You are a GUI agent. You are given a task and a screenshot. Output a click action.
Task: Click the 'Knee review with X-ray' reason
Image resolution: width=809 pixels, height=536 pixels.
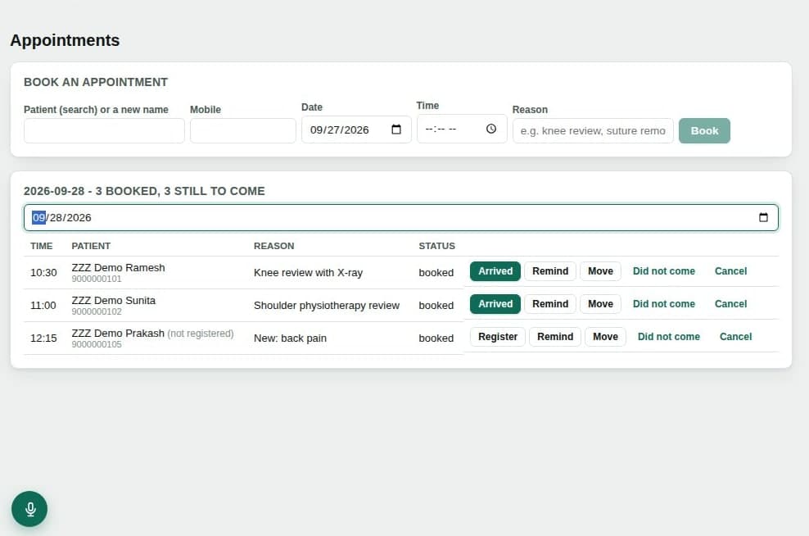[x=308, y=273]
